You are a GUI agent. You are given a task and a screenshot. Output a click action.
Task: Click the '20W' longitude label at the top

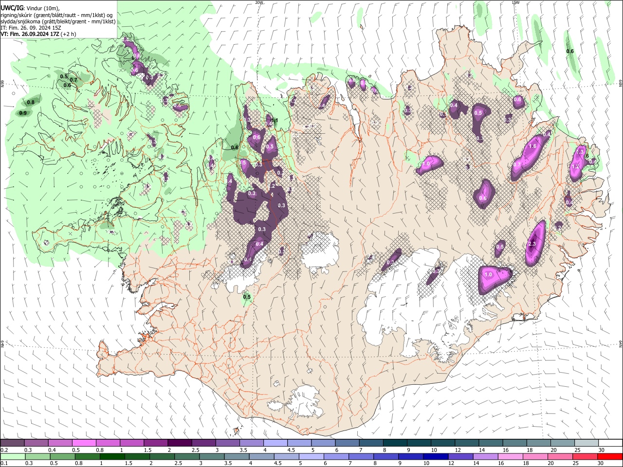(259, 2)
